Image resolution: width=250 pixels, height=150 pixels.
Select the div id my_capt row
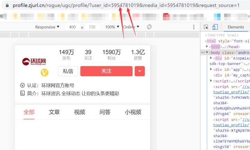pyautogui.click(x=232, y=75)
